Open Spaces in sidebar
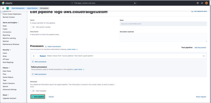Image resolution: width=211 pixels, height=103 pixels. (5, 87)
